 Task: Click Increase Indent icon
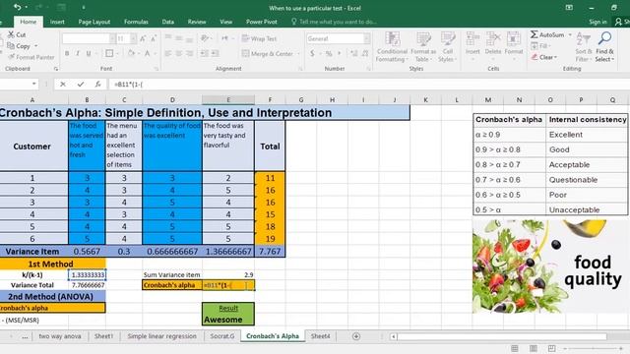point(215,53)
